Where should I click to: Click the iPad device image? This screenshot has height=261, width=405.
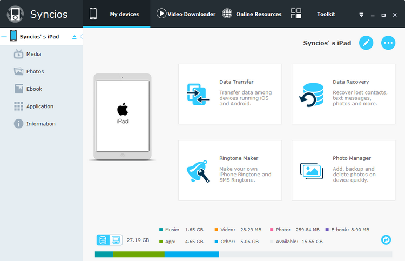pyautogui.click(x=123, y=117)
